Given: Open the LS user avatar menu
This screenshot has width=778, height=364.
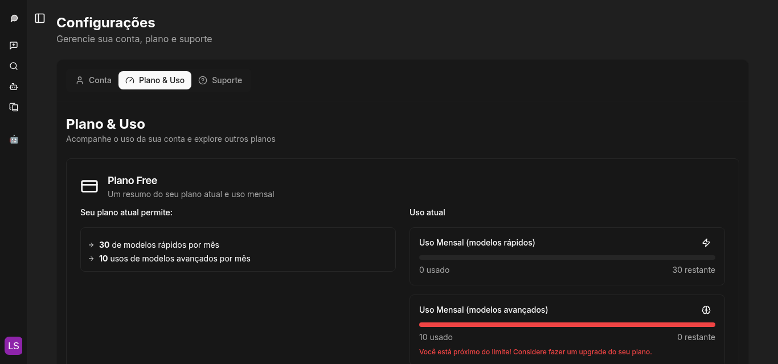Looking at the screenshot, I should pyautogui.click(x=14, y=346).
